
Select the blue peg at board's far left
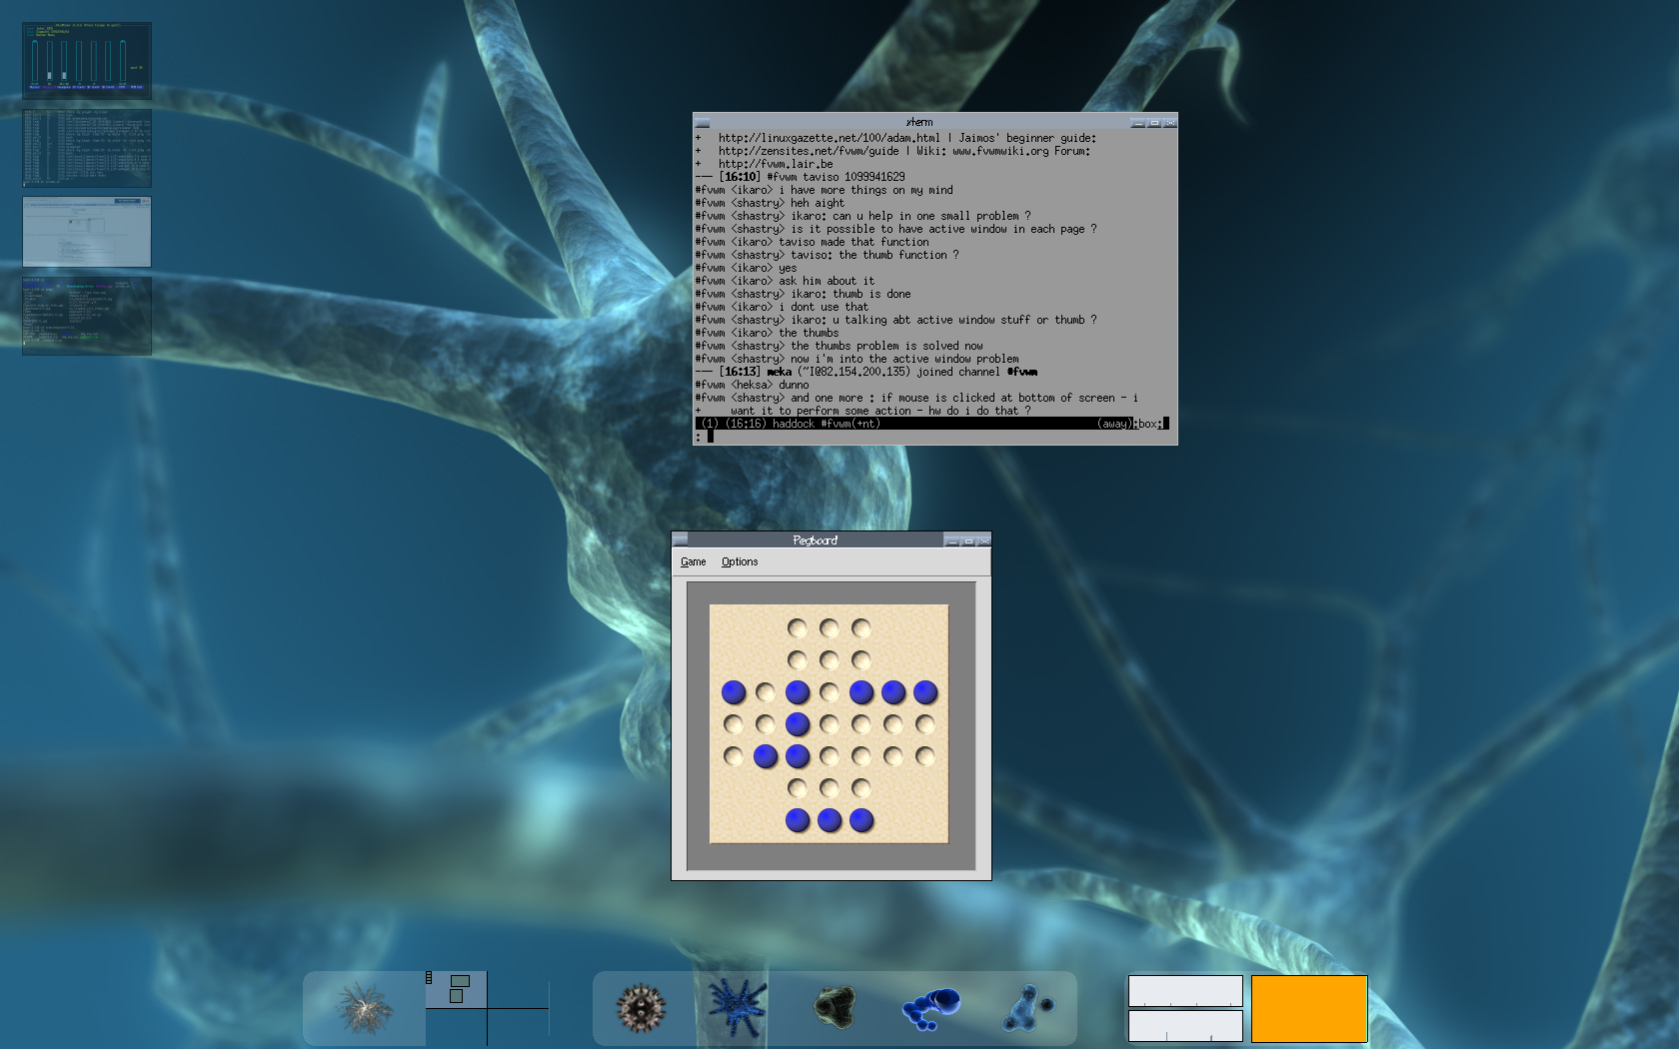734,692
